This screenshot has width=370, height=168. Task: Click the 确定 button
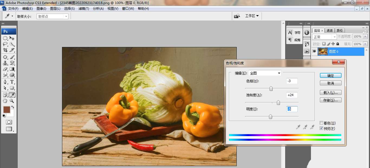[x=330, y=76]
